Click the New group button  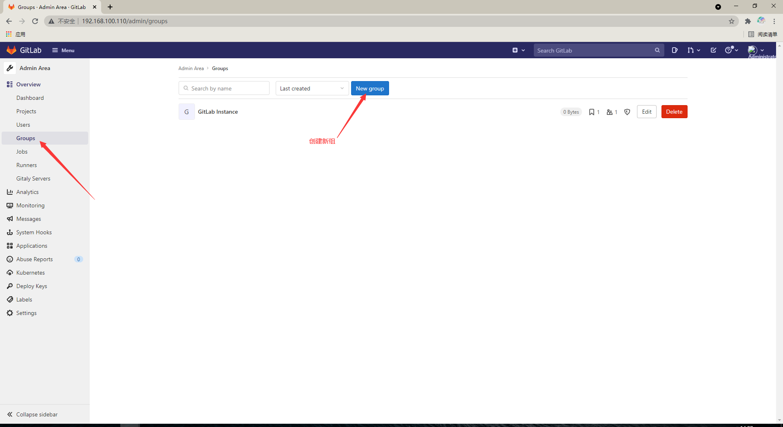370,88
